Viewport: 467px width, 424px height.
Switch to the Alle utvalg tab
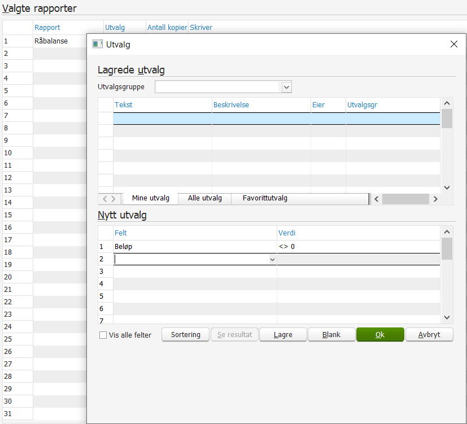coord(204,198)
